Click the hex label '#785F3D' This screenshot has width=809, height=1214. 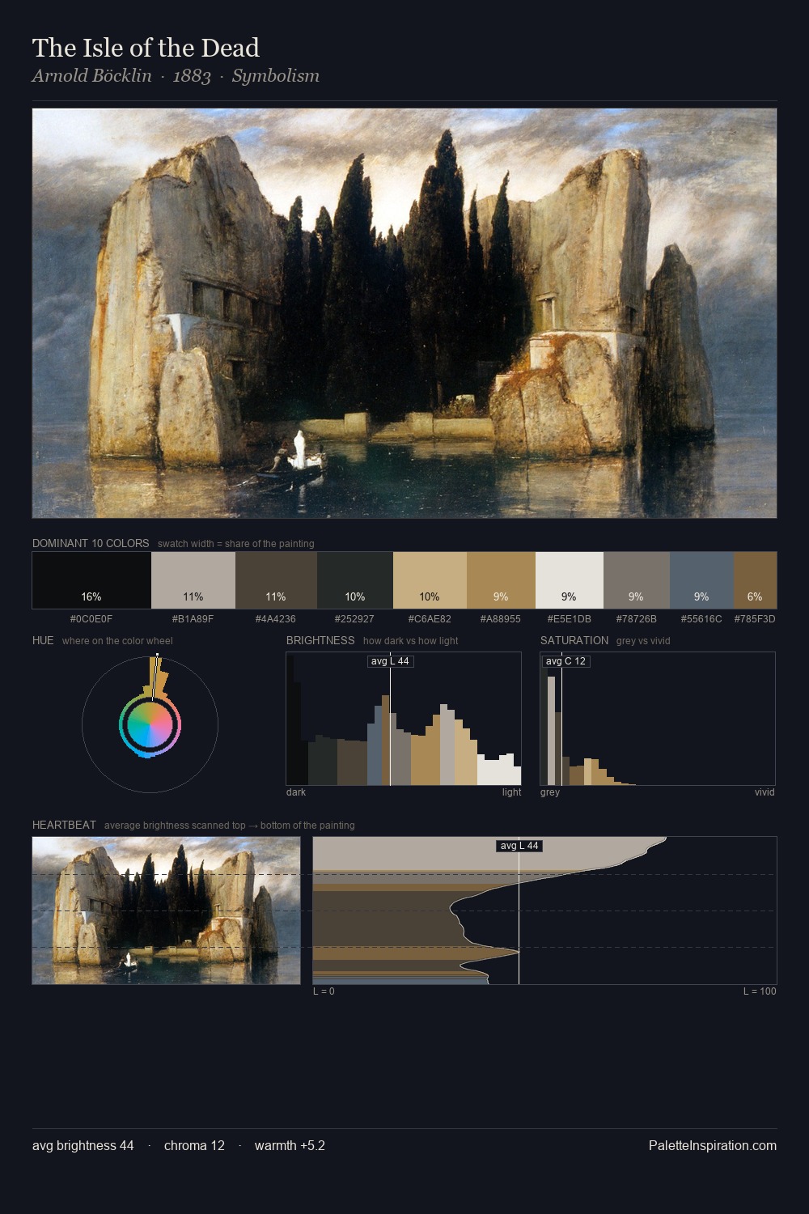pos(755,619)
